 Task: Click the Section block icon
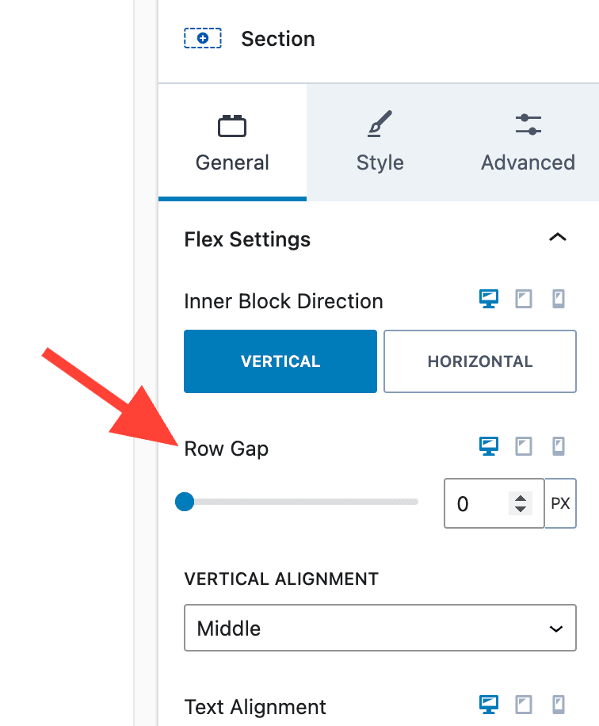point(202,38)
